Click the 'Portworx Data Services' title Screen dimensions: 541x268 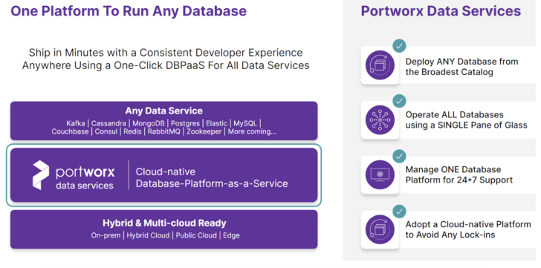tap(441, 11)
